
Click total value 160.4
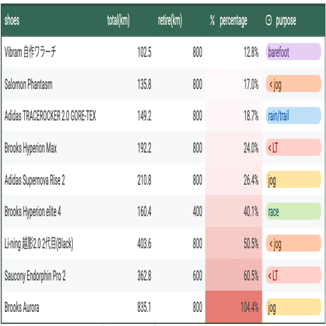pos(145,212)
